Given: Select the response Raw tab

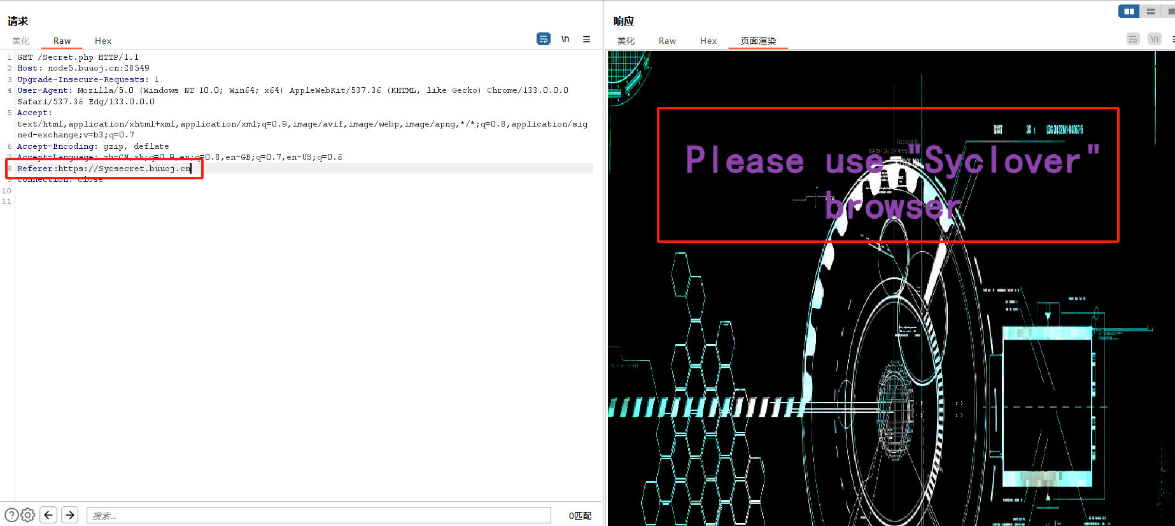Looking at the screenshot, I should 667,41.
